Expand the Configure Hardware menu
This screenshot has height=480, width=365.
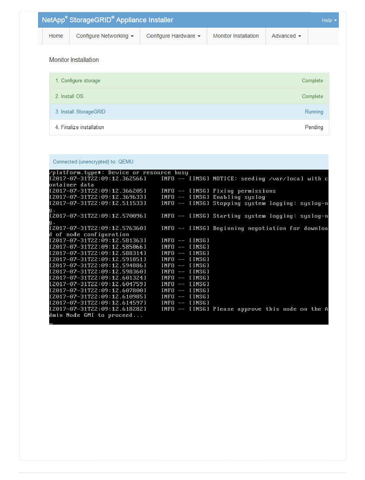pyautogui.click(x=173, y=36)
